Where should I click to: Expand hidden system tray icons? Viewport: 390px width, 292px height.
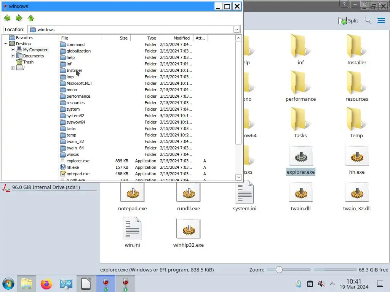coord(332,284)
